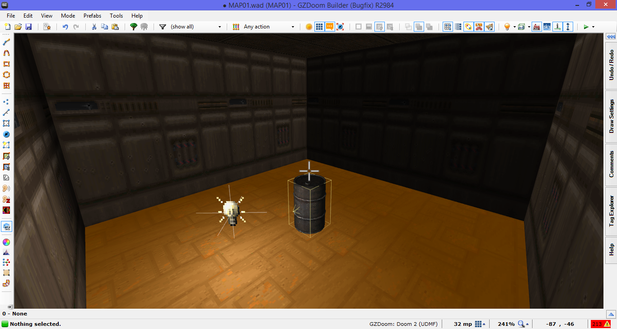Open the Mode menu
The width and height of the screenshot is (617, 329).
(68, 15)
